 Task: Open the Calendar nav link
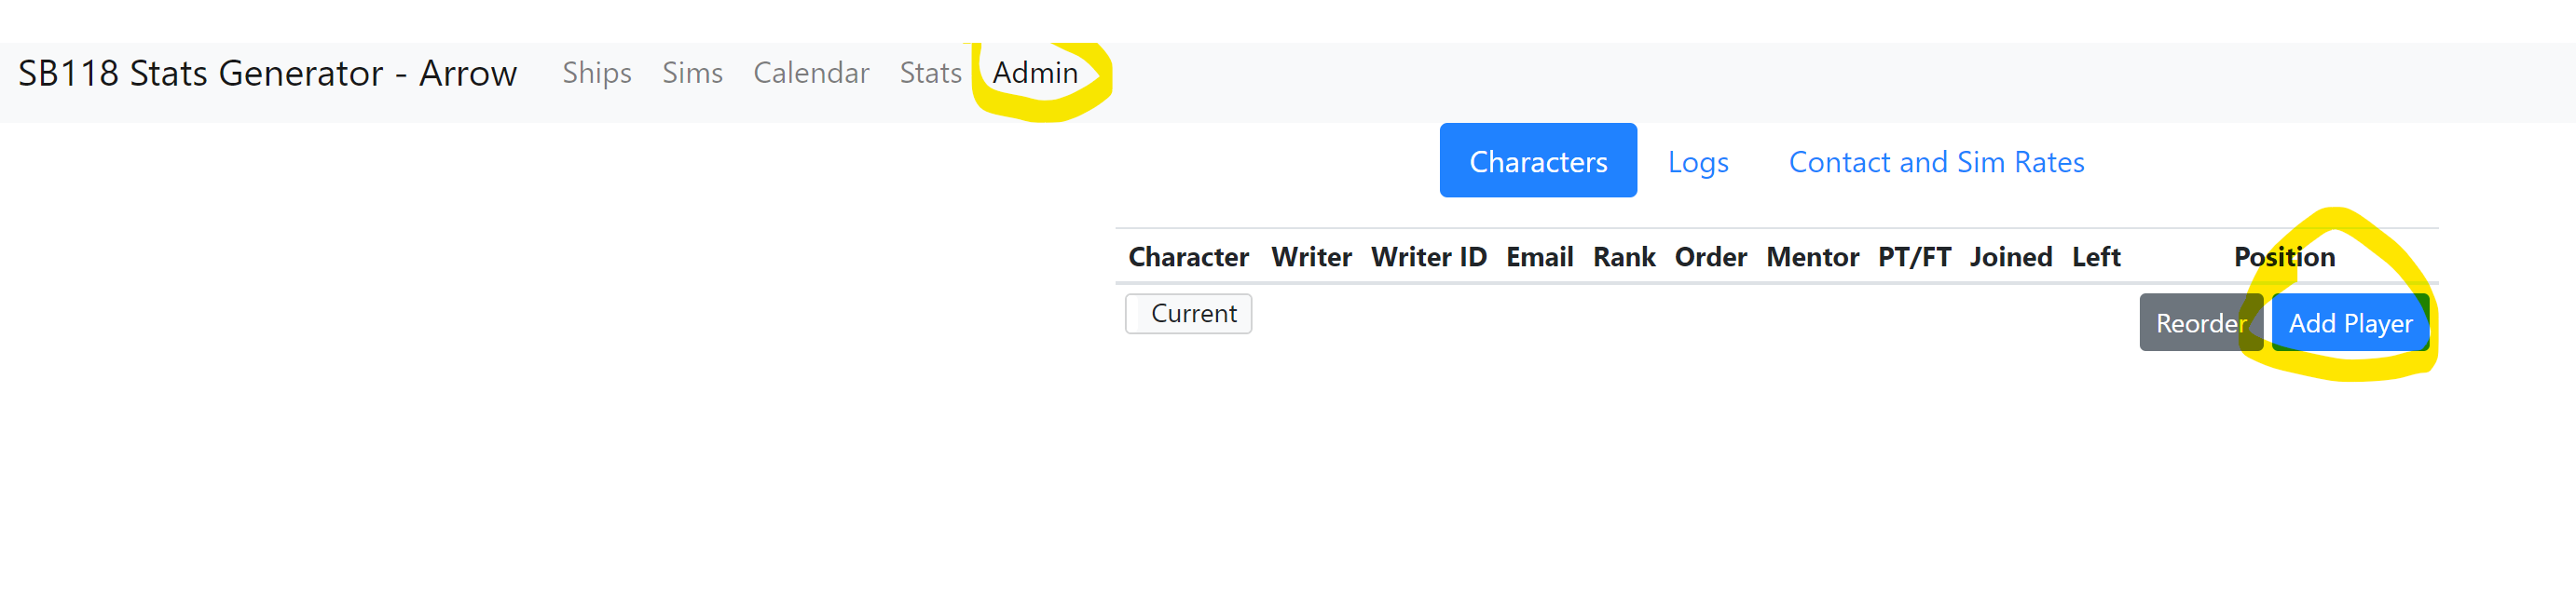(x=811, y=73)
